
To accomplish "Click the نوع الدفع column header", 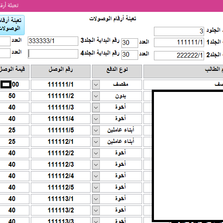I will (x=117, y=71).
